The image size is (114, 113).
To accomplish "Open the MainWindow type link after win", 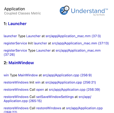I will pos(28,75).
